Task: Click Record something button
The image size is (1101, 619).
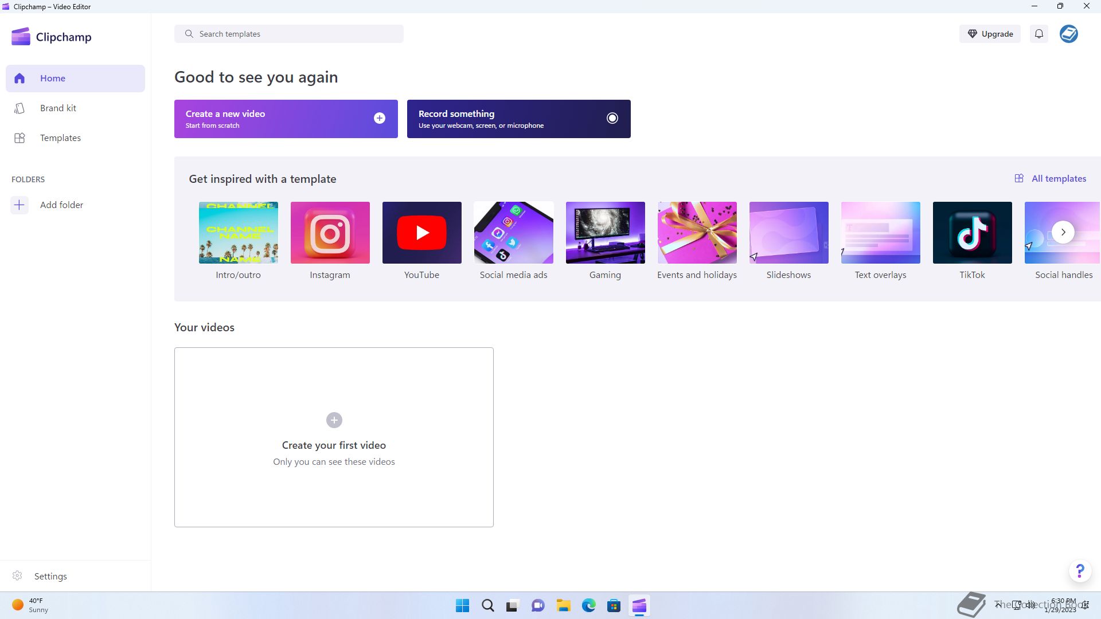Action: [519, 119]
